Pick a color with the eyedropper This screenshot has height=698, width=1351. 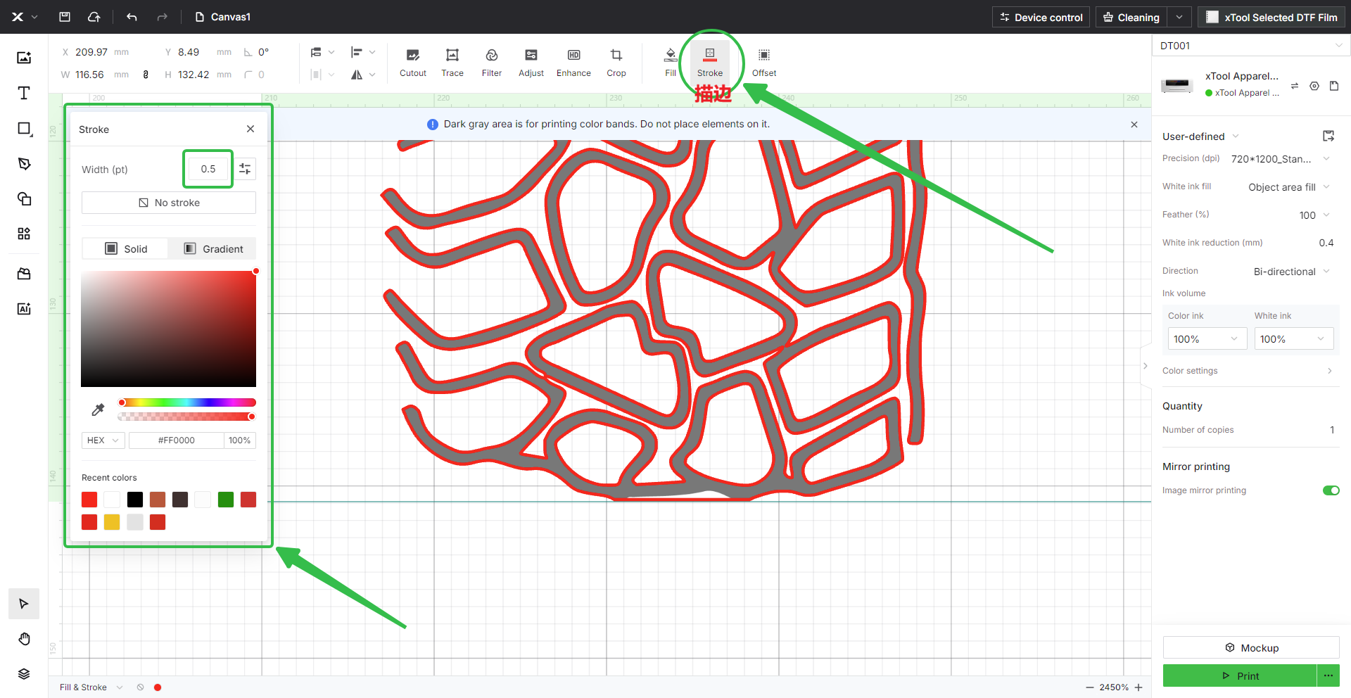98,410
